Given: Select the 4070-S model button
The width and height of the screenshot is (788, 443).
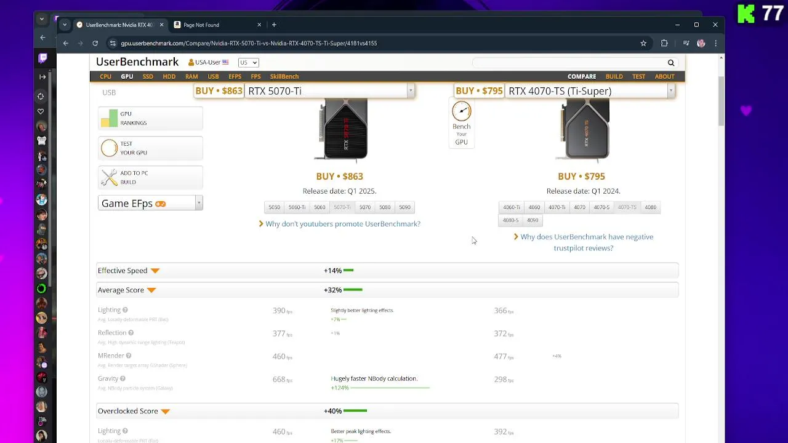Looking at the screenshot, I should [x=601, y=207].
